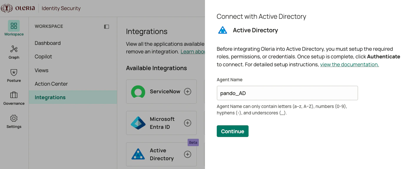
Task: Open the Workspace section in the sidebar
Action: (14, 28)
